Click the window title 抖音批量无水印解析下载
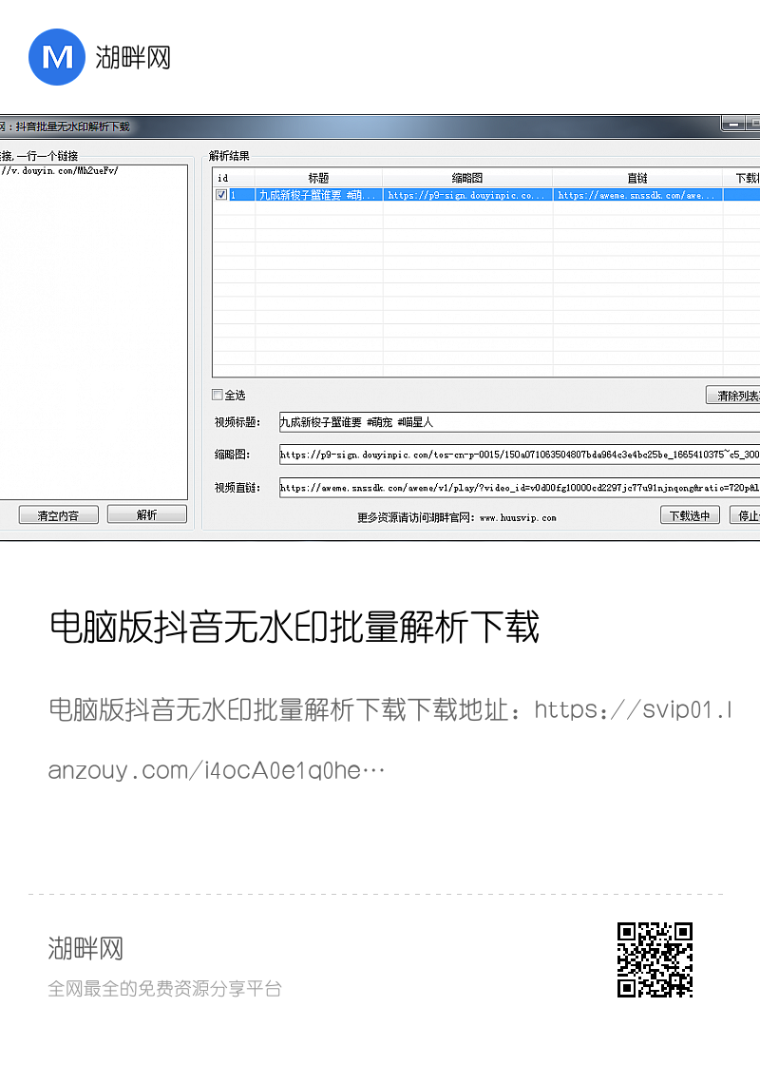Viewport: 760px width, 1065px height. (x=72, y=126)
